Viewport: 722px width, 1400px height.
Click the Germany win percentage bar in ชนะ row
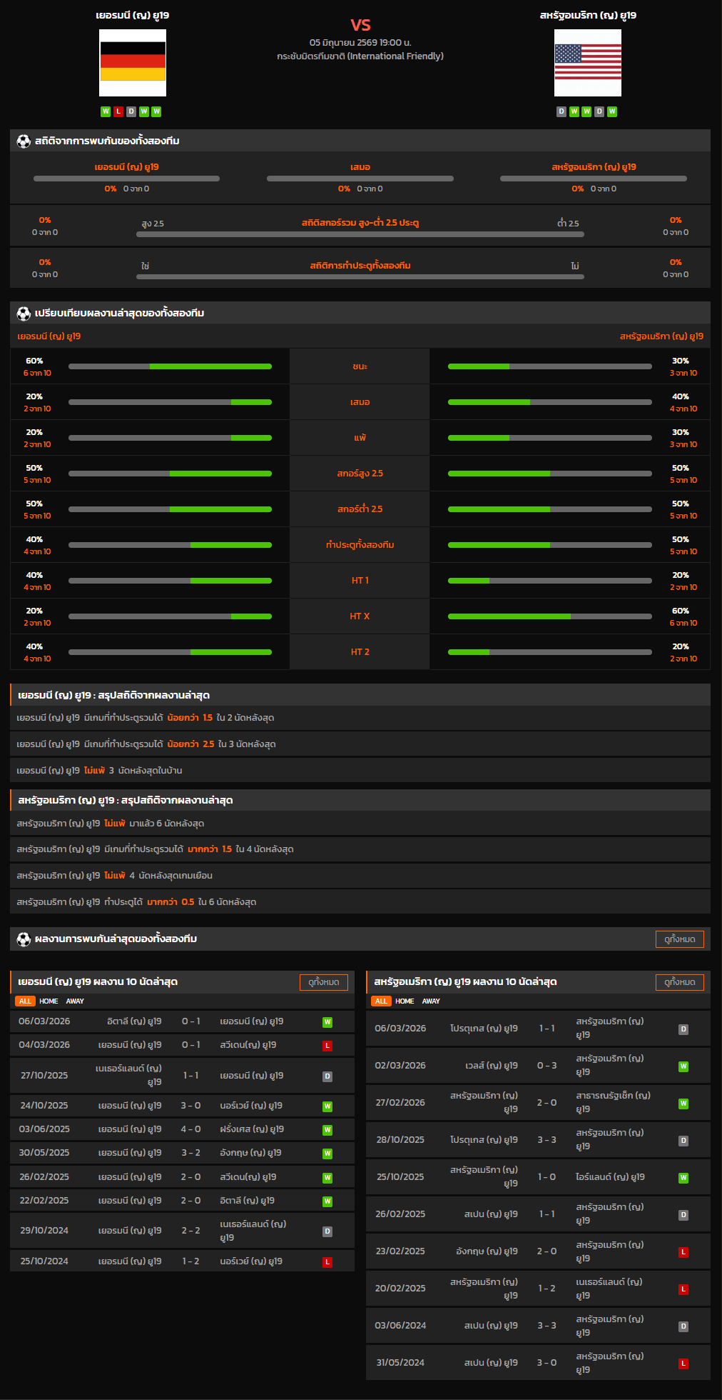click(x=170, y=366)
